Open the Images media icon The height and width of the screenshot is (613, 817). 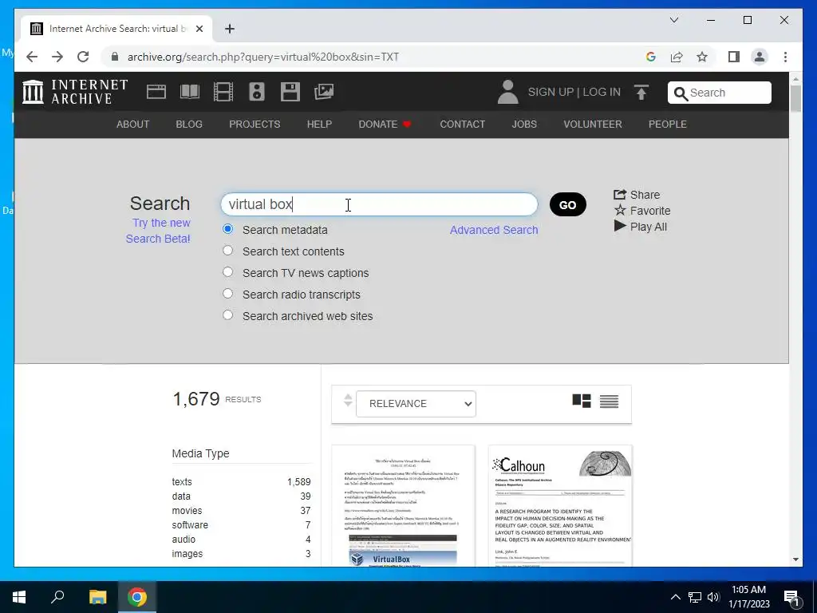point(324,92)
